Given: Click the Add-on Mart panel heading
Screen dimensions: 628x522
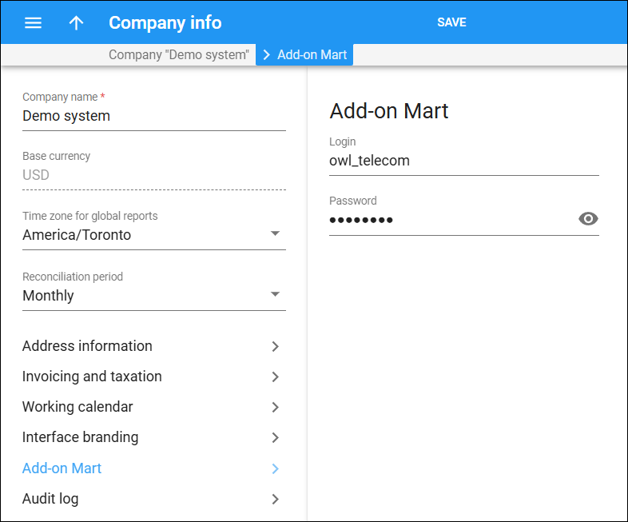Looking at the screenshot, I should pyautogui.click(x=389, y=111).
